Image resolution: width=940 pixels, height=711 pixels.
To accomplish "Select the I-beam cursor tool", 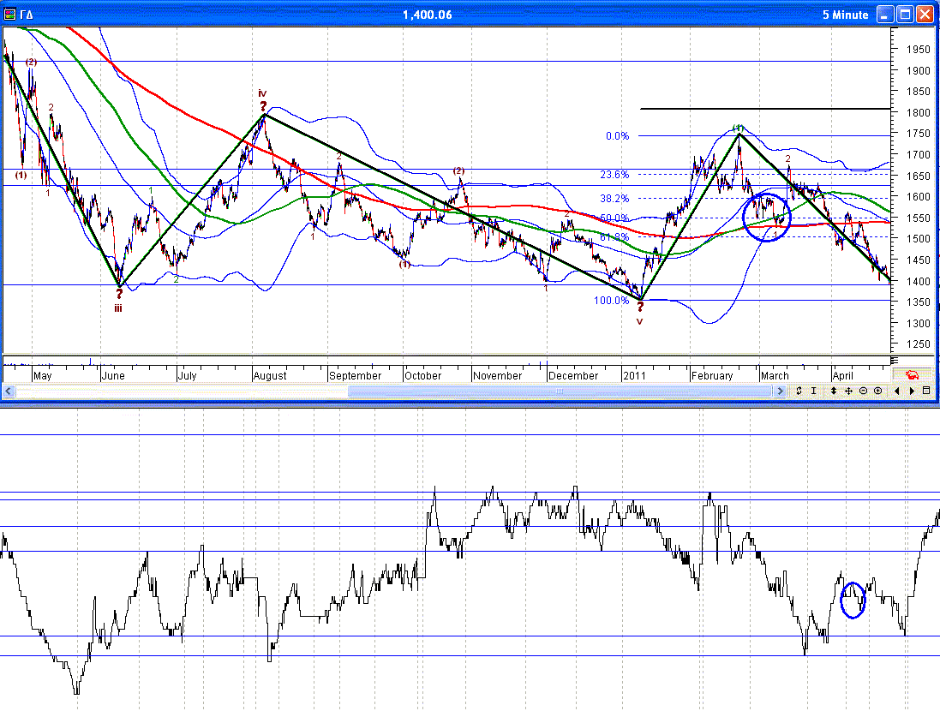I will pos(816,391).
